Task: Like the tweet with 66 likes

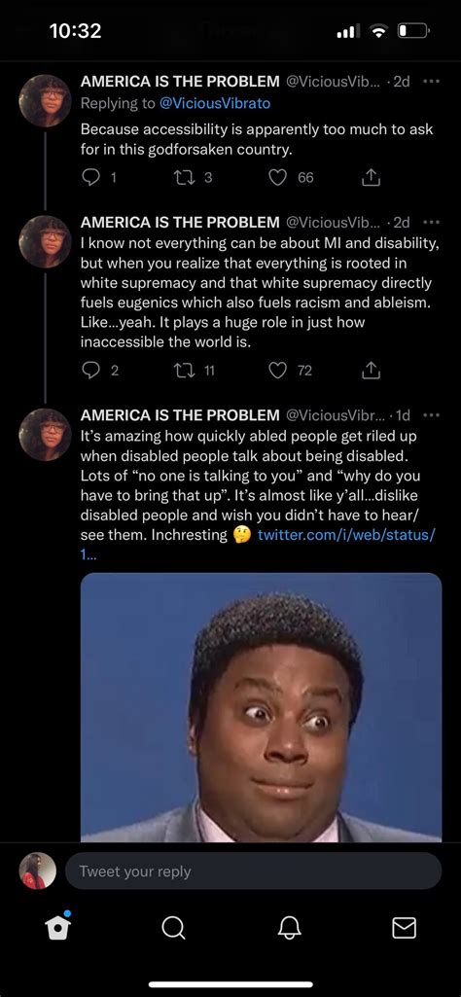Action: (x=277, y=179)
